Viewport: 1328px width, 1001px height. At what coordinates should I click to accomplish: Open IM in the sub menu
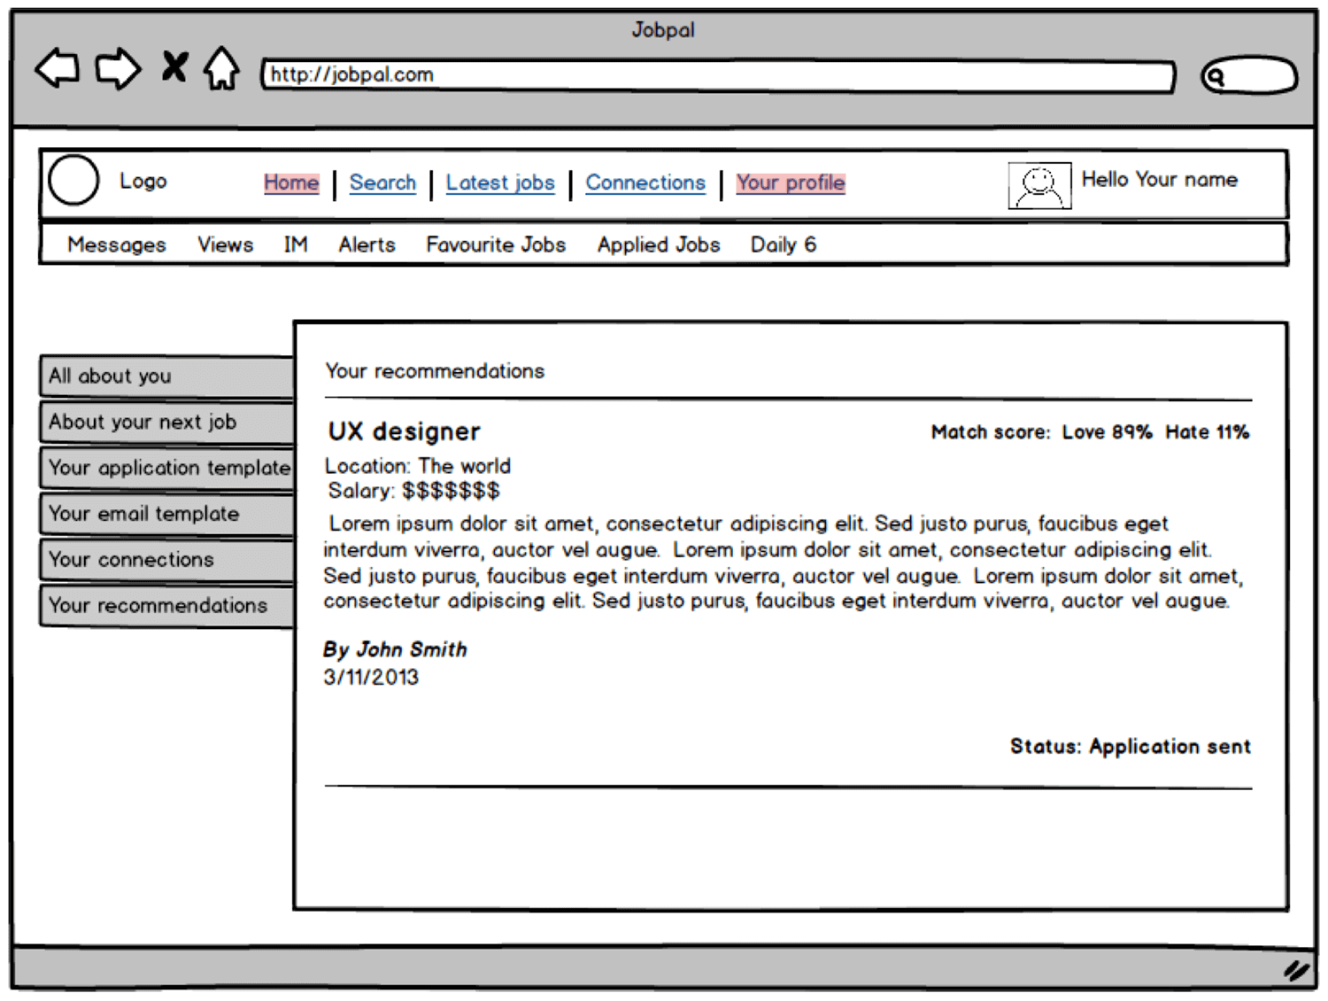tap(296, 244)
